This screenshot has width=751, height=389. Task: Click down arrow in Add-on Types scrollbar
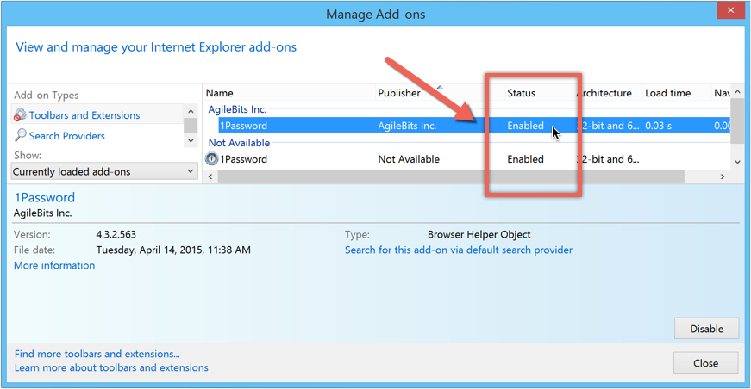pyautogui.click(x=191, y=140)
